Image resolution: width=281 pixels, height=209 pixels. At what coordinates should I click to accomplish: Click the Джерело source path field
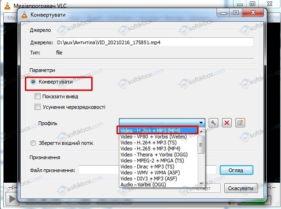pyautogui.click(x=155, y=42)
